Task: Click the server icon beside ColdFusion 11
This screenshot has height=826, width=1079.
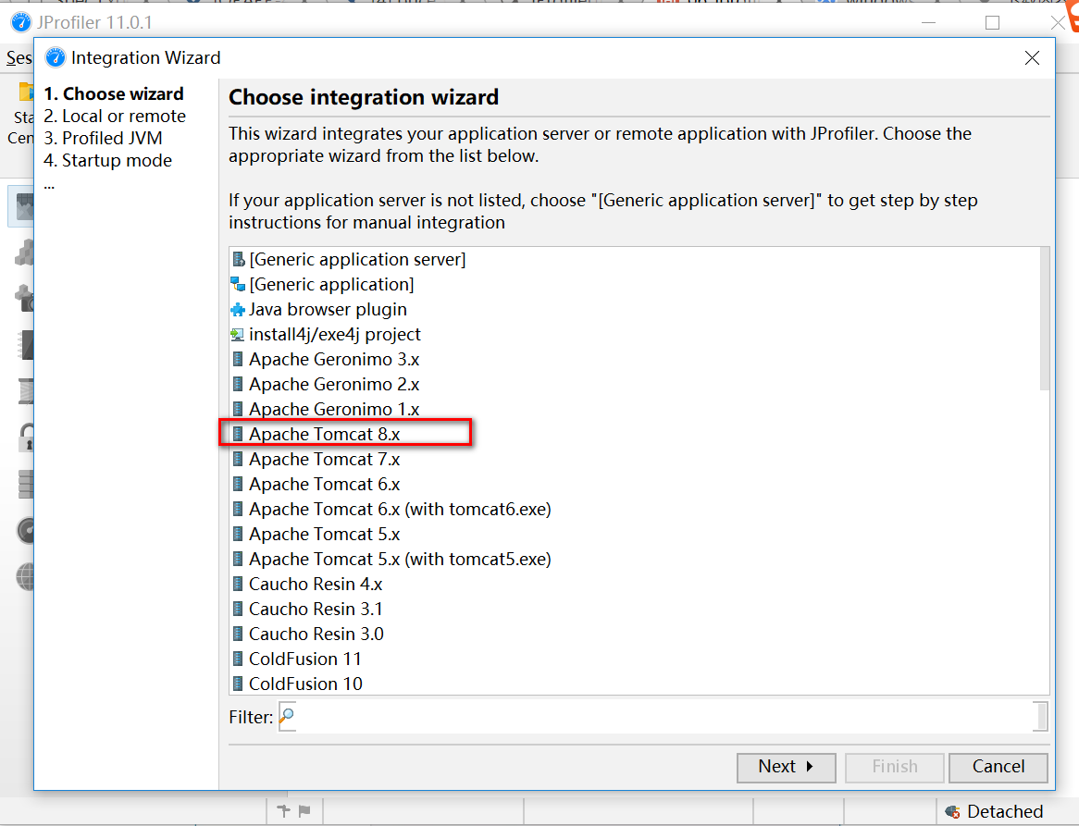Action: pos(238,659)
